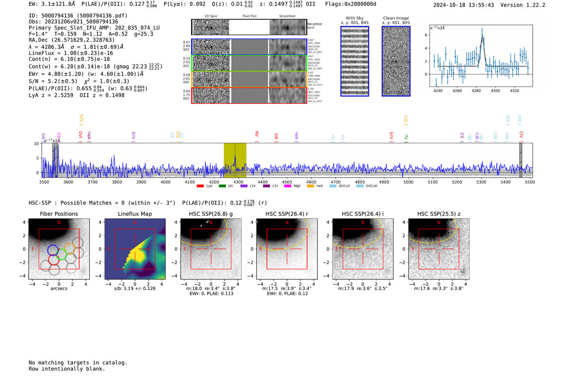This screenshot has width=574, height=391.
Task: Open the HSC SSP(25.5) z cutout
Action: [439, 249]
